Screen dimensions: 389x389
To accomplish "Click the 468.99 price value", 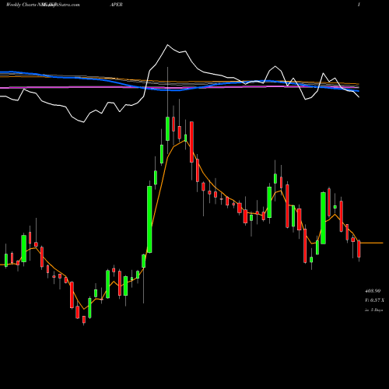I will pyautogui.click(x=373, y=291).
